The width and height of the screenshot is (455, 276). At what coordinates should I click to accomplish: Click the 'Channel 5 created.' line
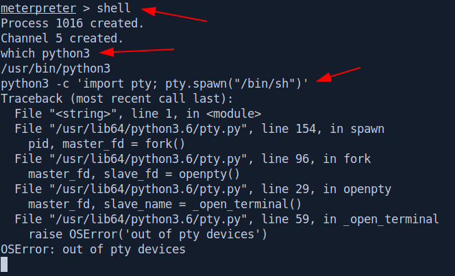coord(62,38)
